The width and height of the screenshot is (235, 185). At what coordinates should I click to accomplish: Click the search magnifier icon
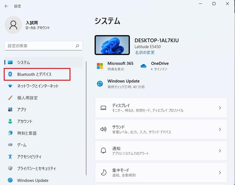[77, 46]
